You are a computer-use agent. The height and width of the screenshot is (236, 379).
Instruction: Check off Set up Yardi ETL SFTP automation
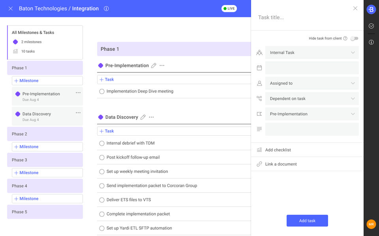click(102, 228)
